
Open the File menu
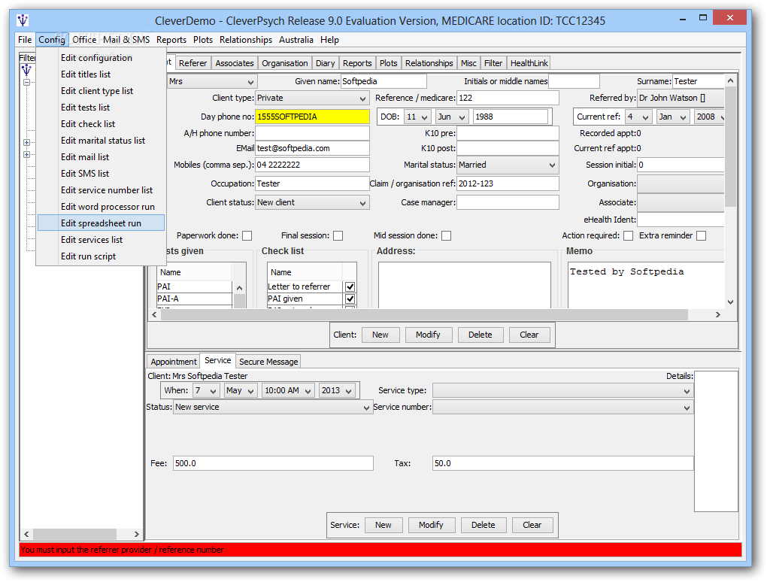pyautogui.click(x=25, y=40)
